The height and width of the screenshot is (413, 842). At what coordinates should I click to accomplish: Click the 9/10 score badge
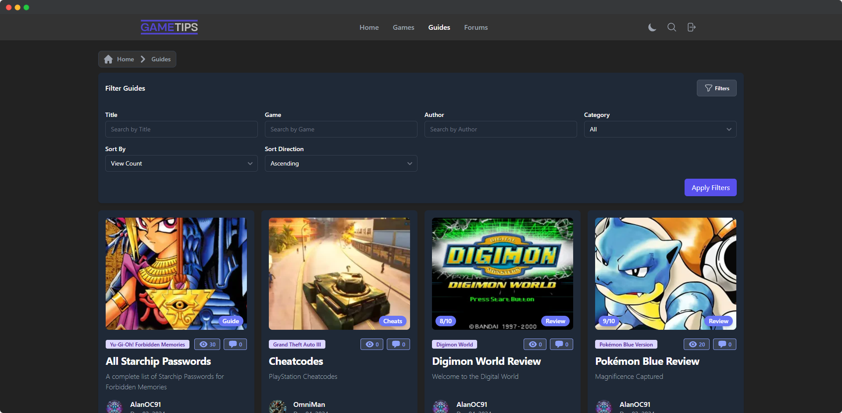609,321
